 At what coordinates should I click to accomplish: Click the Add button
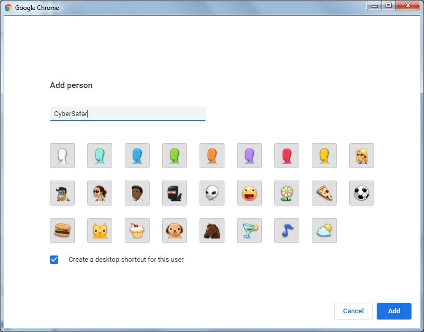point(394,311)
